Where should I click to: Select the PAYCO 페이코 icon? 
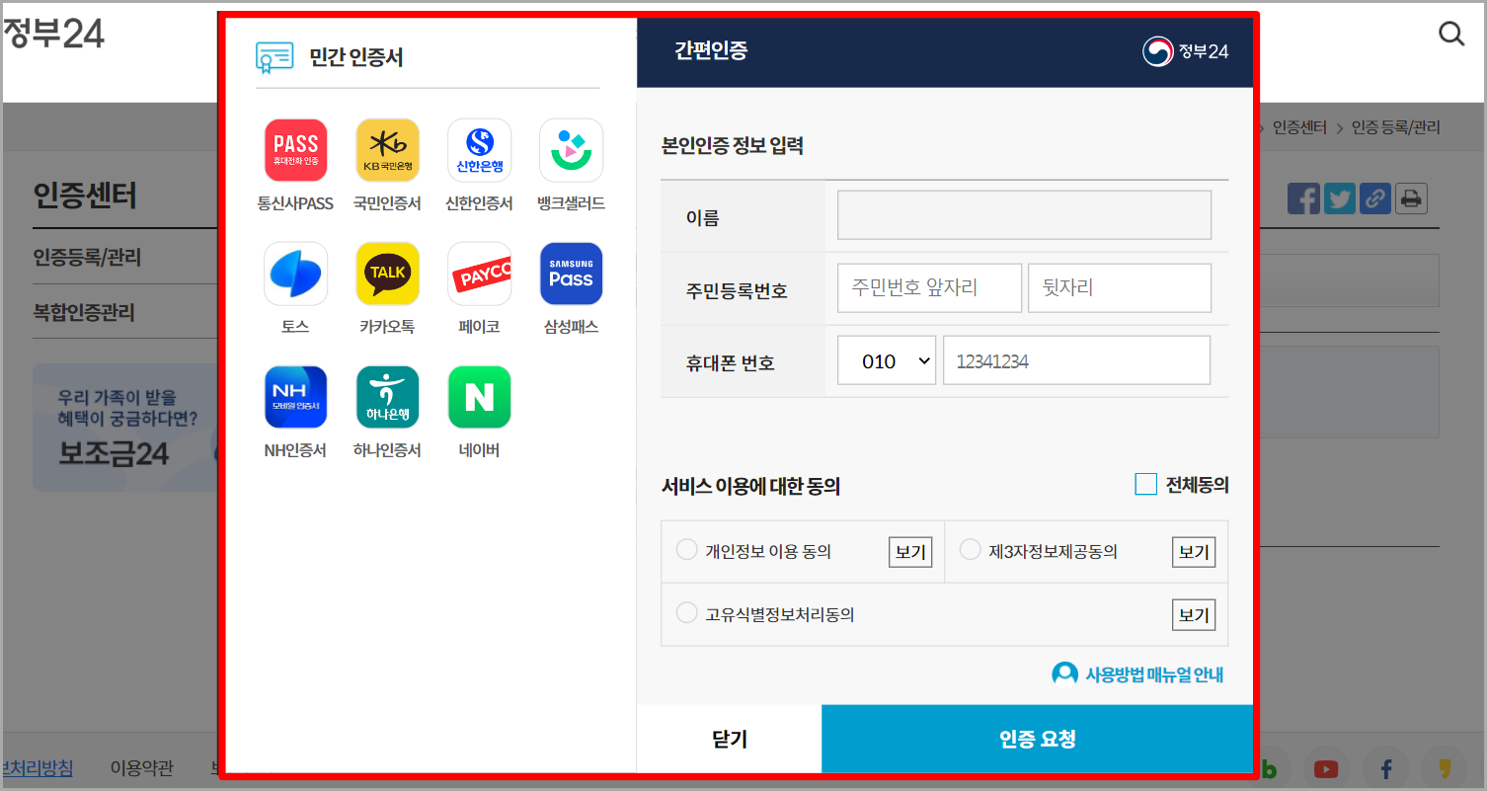click(x=479, y=274)
